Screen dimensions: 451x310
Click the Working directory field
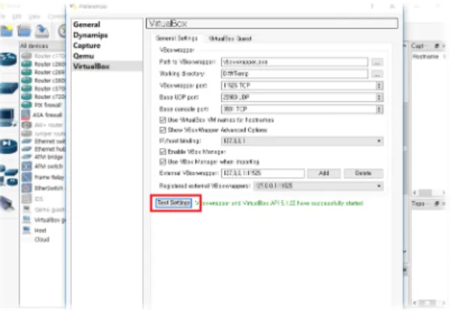pyautogui.click(x=294, y=74)
